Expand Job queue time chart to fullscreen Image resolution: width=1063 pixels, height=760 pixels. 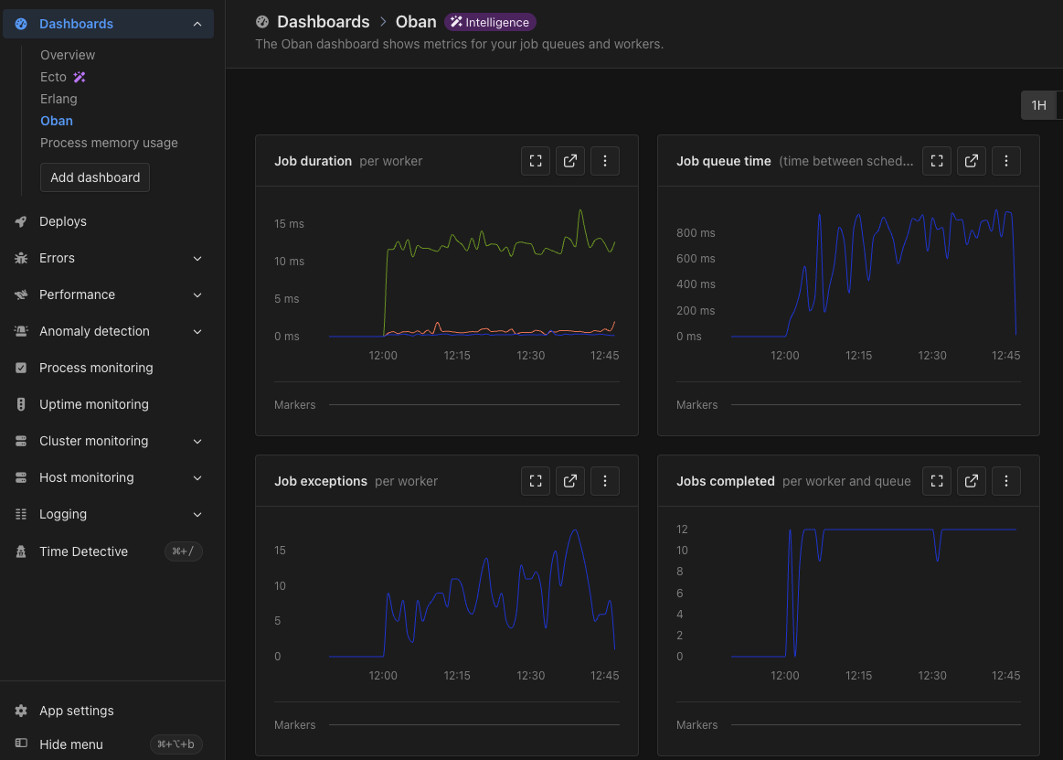(937, 161)
